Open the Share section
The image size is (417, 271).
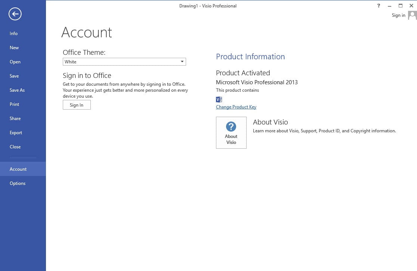coord(15,119)
